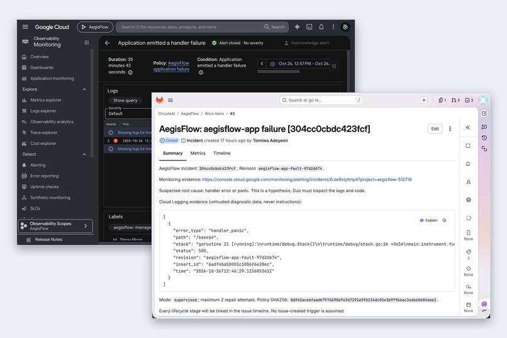Open Work items breadcrumb link
This screenshot has width=507, height=338.
coord(214,113)
